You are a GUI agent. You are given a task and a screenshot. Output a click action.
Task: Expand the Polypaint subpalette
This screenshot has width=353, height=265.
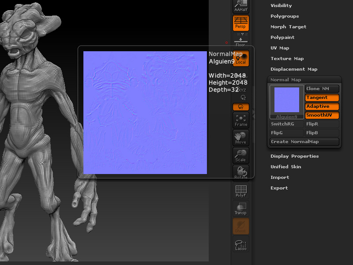[x=282, y=38]
